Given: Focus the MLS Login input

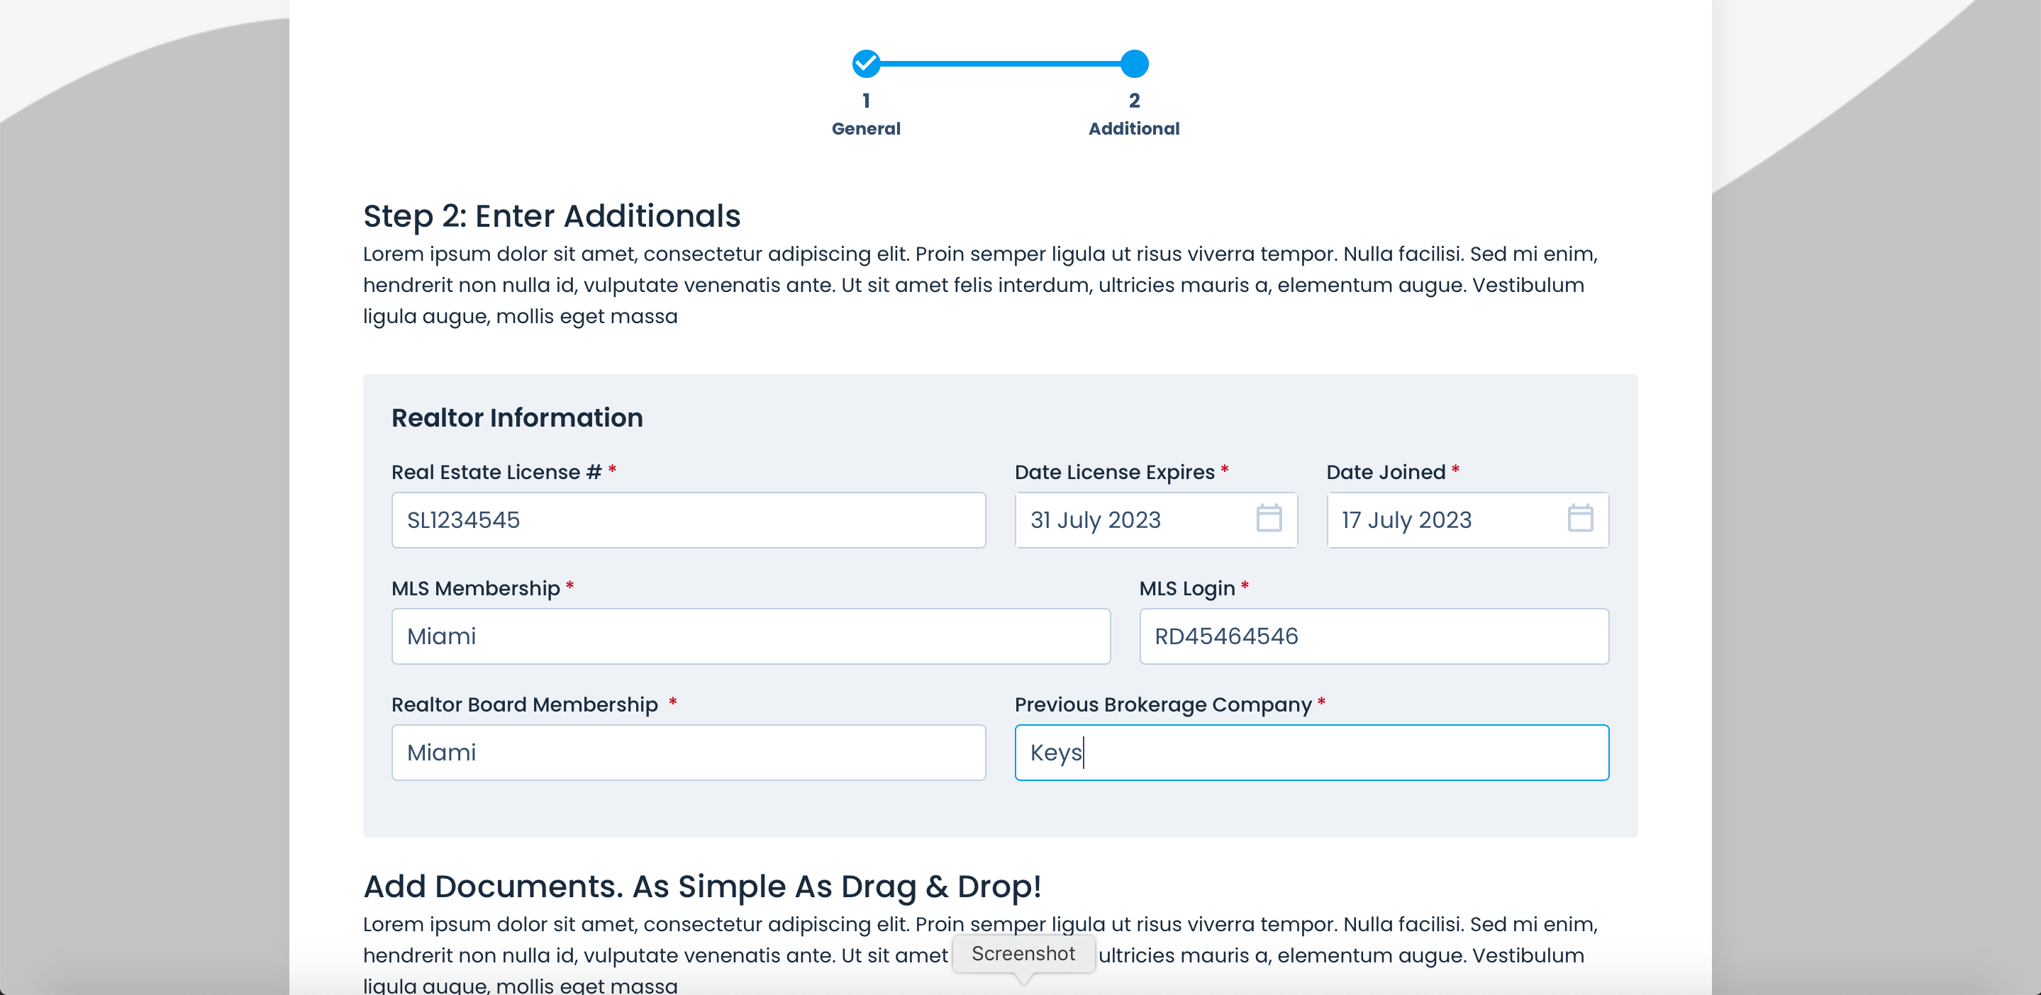Looking at the screenshot, I should (x=1374, y=636).
